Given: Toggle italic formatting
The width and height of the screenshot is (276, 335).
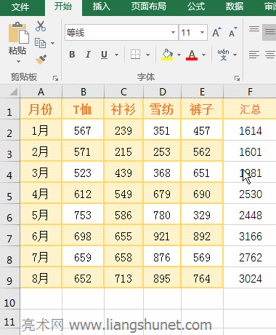Looking at the screenshot, I should click(88, 55).
